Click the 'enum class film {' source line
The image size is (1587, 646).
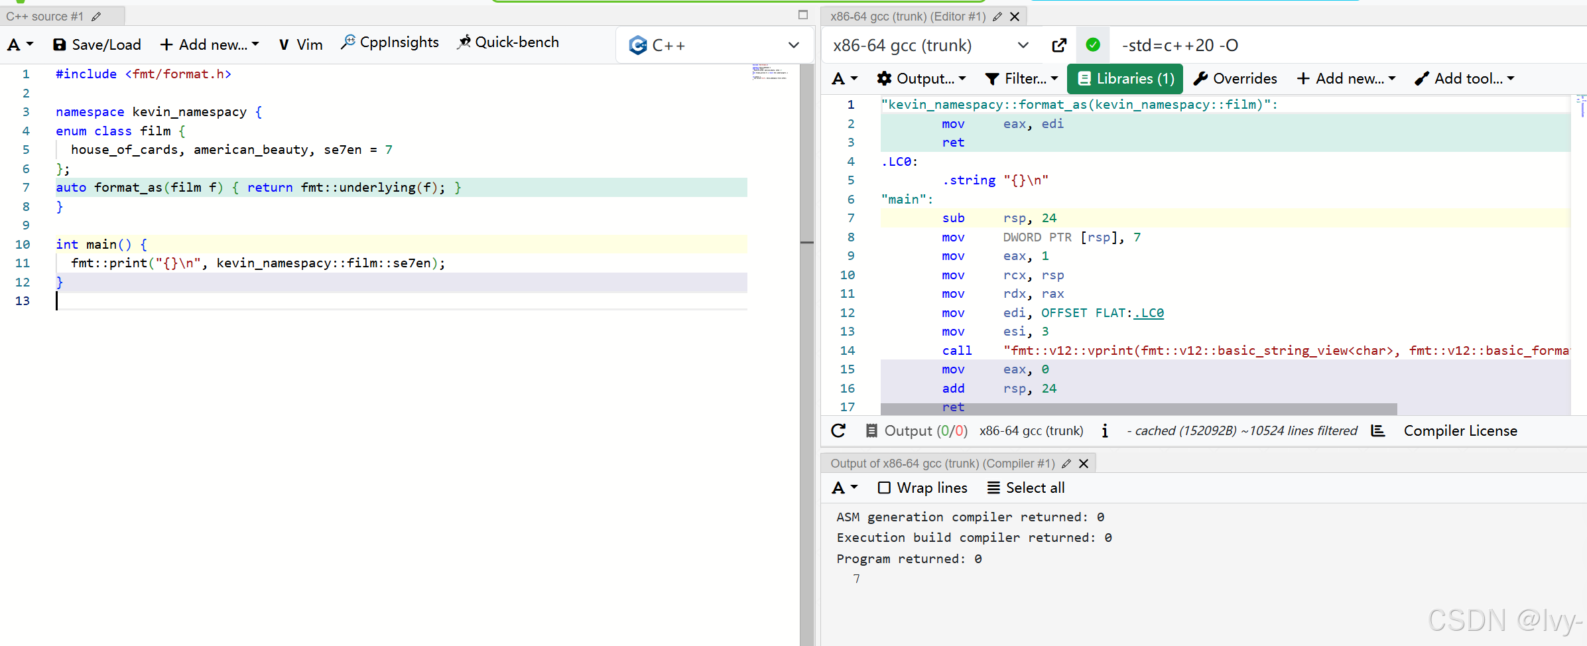point(121,131)
